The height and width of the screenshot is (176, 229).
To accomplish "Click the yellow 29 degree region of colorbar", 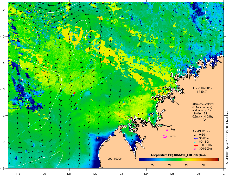I will [x=187, y=160].
